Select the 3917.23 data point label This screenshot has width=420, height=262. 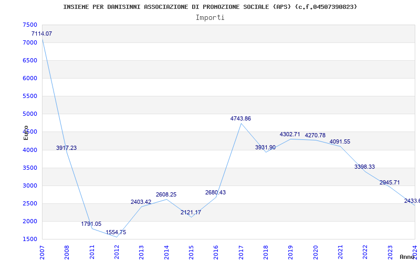(x=66, y=148)
